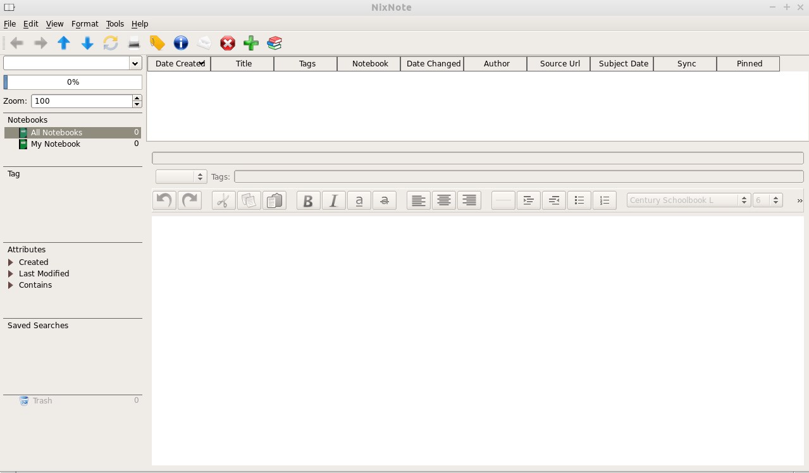Open the File menu
This screenshot has height=473, width=809.
pos(9,24)
